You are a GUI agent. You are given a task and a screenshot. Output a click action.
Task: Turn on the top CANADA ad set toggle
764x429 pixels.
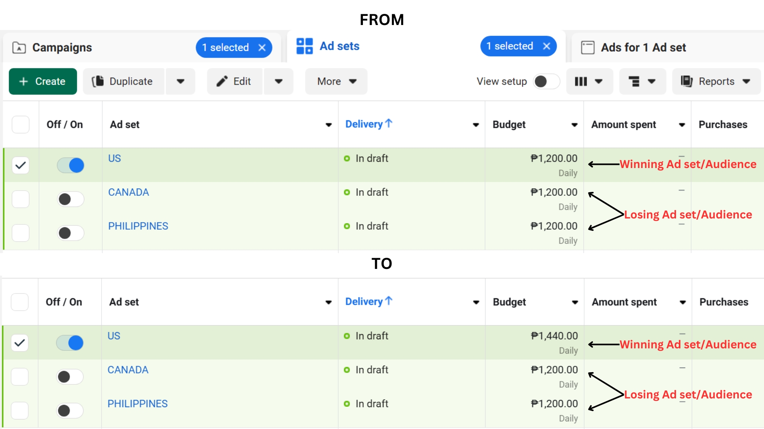pyautogui.click(x=70, y=199)
